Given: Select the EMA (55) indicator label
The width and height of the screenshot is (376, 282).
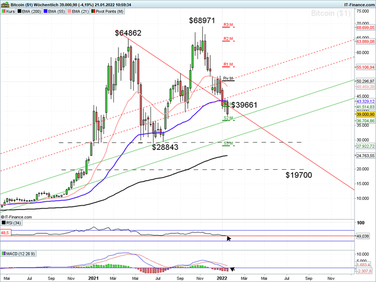Looking at the screenshot, I should click(54, 11).
